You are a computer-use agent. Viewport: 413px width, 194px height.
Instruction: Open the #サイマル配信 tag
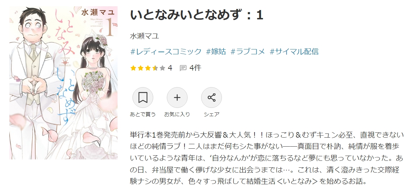click(294, 52)
